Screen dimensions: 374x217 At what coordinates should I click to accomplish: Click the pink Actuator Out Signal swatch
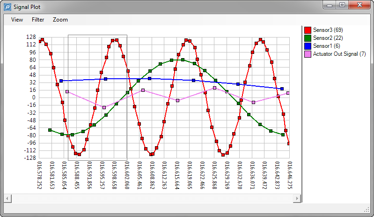[x=308, y=54]
